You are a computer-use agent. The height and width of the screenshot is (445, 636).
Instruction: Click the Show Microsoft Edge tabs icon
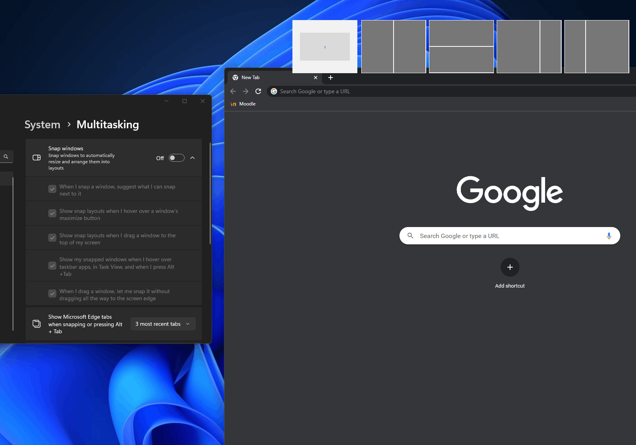click(37, 323)
